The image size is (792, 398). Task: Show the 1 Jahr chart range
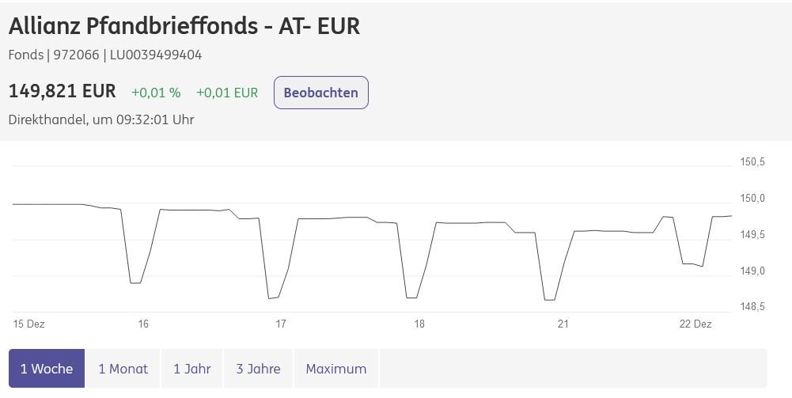pyautogui.click(x=192, y=369)
